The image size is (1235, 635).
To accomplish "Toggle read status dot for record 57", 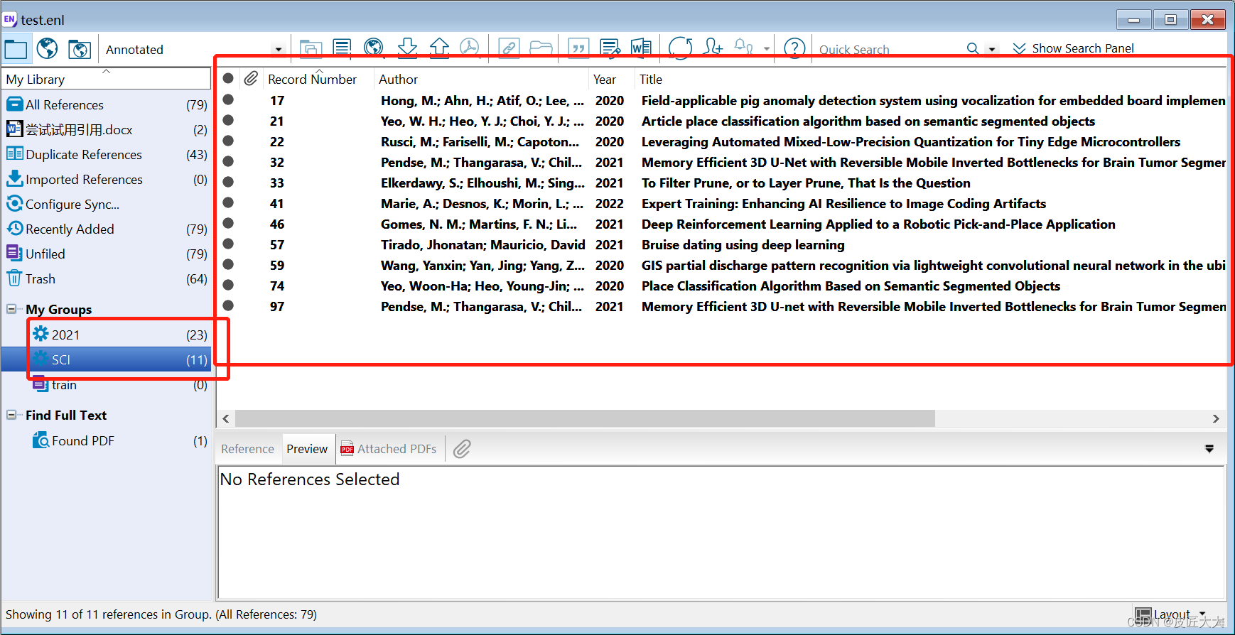I will 228,244.
